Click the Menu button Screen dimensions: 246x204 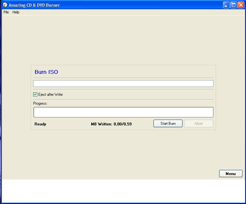(x=231, y=174)
